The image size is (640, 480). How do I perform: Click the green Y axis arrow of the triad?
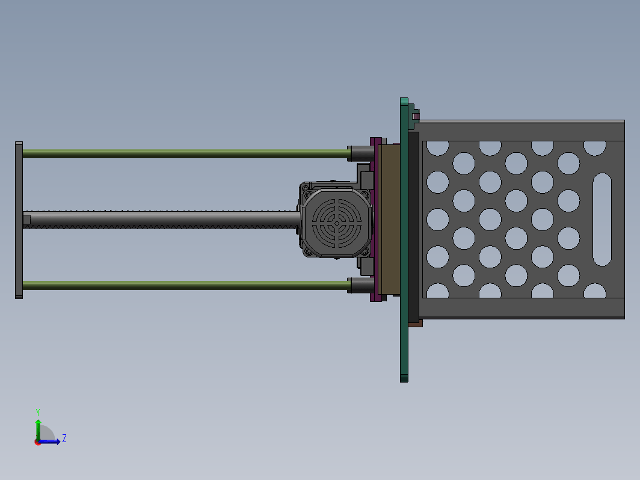coord(38,430)
